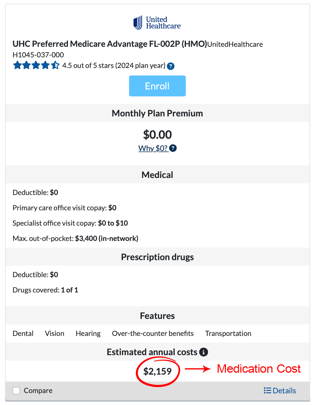Click the 4.5 star rating icons

36,65
